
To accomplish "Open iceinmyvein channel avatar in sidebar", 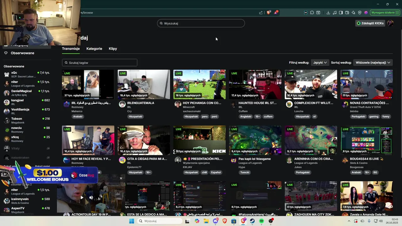I will (7, 201).
